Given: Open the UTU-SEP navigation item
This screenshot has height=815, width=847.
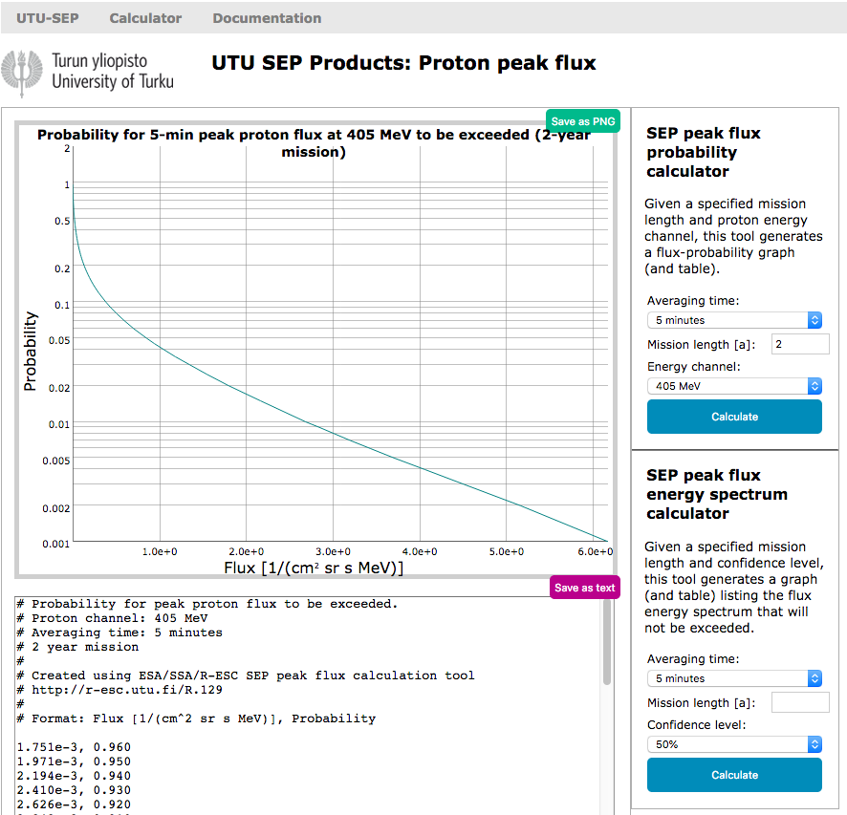Looking at the screenshot, I should coord(47,18).
